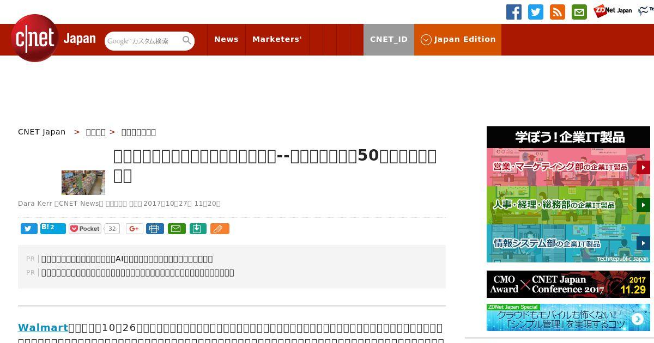Open the Marketers' menu
654x343 pixels.
point(277,39)
